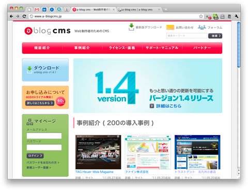Open the Gmail pinned tab
248x190 pixels.
click(x=37, y=9)
